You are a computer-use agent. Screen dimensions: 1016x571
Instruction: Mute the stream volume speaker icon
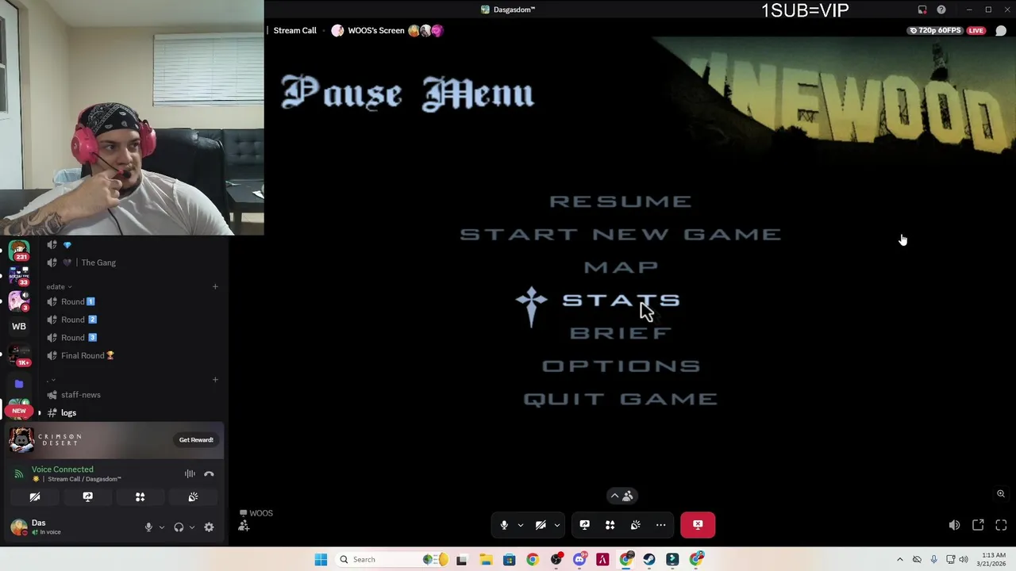pyautogui.click(x=954, y=525)
